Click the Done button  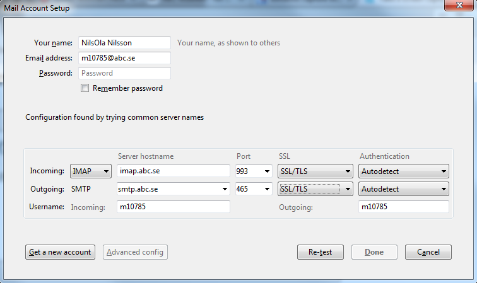pos(374,252)
